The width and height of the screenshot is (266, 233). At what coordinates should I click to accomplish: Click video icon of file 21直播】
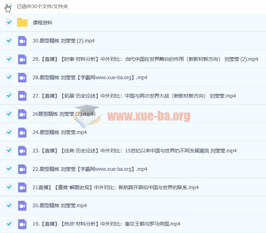[x=22, y=187]
